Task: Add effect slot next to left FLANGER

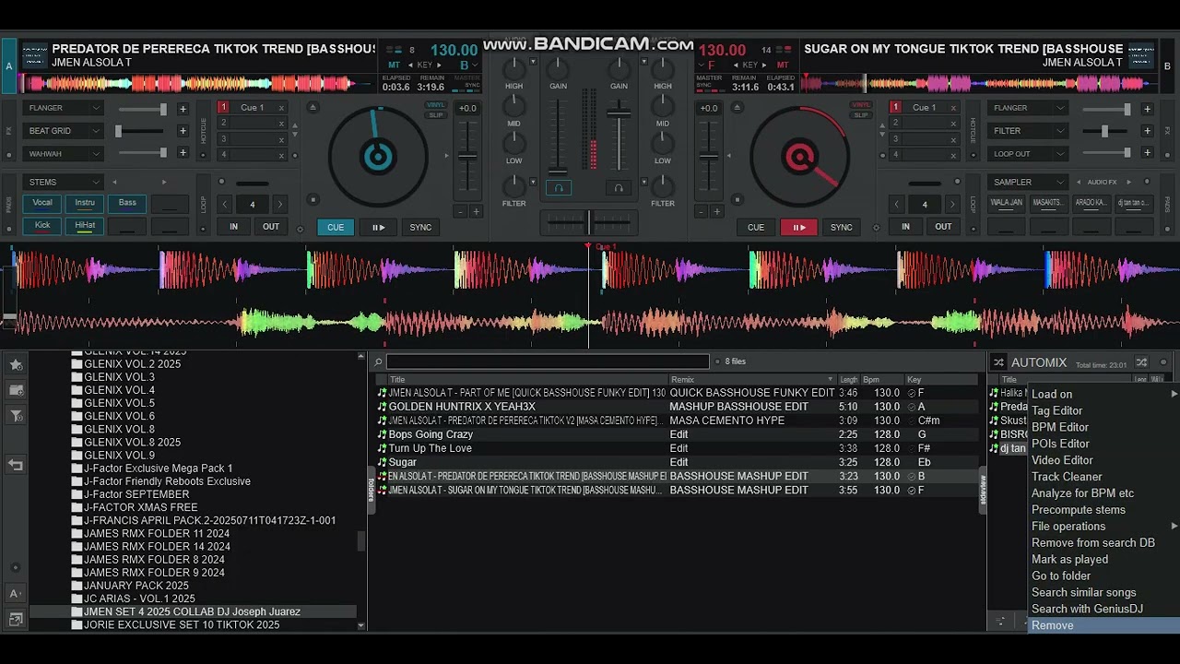Action: (x=183, y=109)
